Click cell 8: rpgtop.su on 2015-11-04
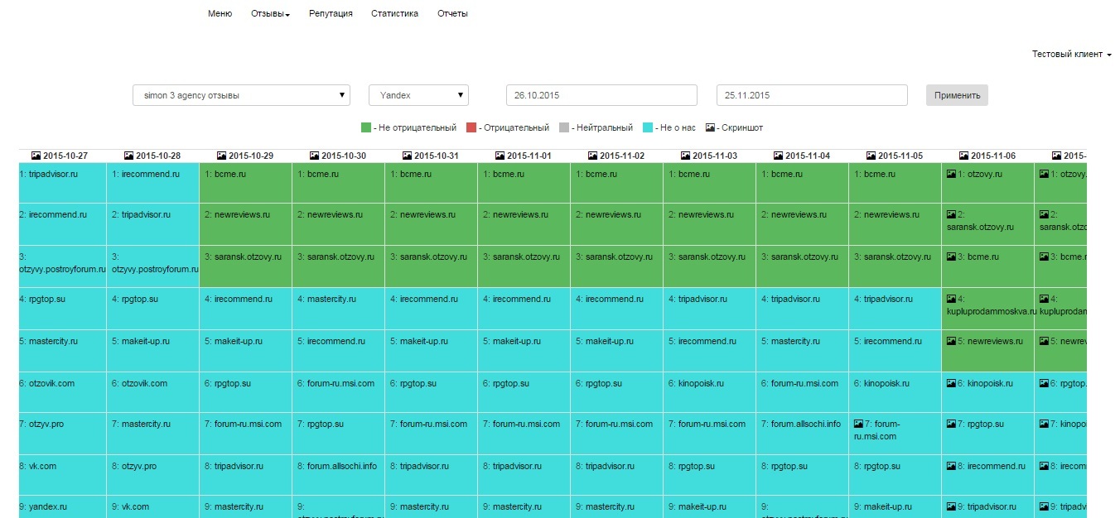The image size is (1120, 518). pos(803,476)
